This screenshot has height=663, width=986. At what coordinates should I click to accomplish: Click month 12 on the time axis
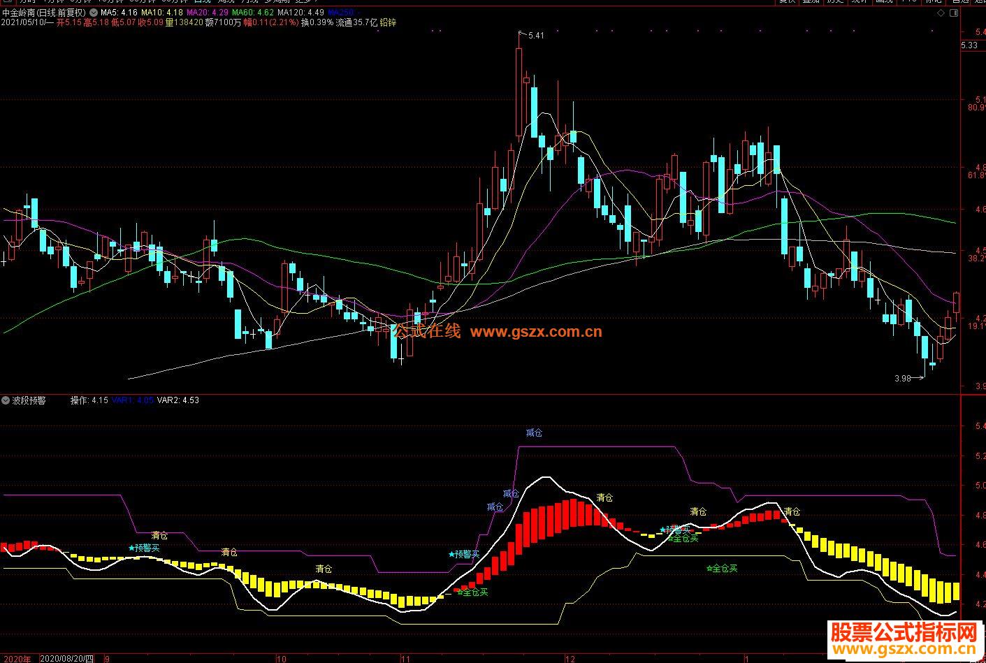(570, 659)
